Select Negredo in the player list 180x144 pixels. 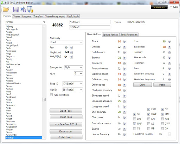10,56
